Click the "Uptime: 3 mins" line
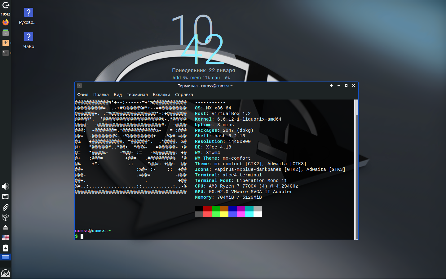The image size is (446, 279). click(214, 125)
